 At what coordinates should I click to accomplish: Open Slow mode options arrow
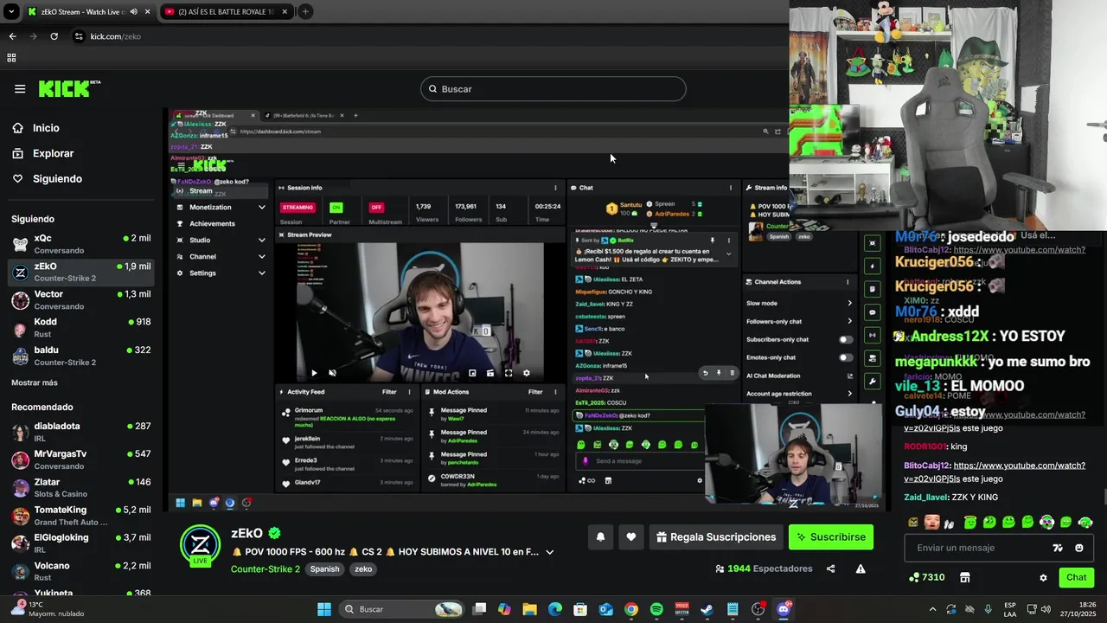pyautogui.click(x=849, y=303)
